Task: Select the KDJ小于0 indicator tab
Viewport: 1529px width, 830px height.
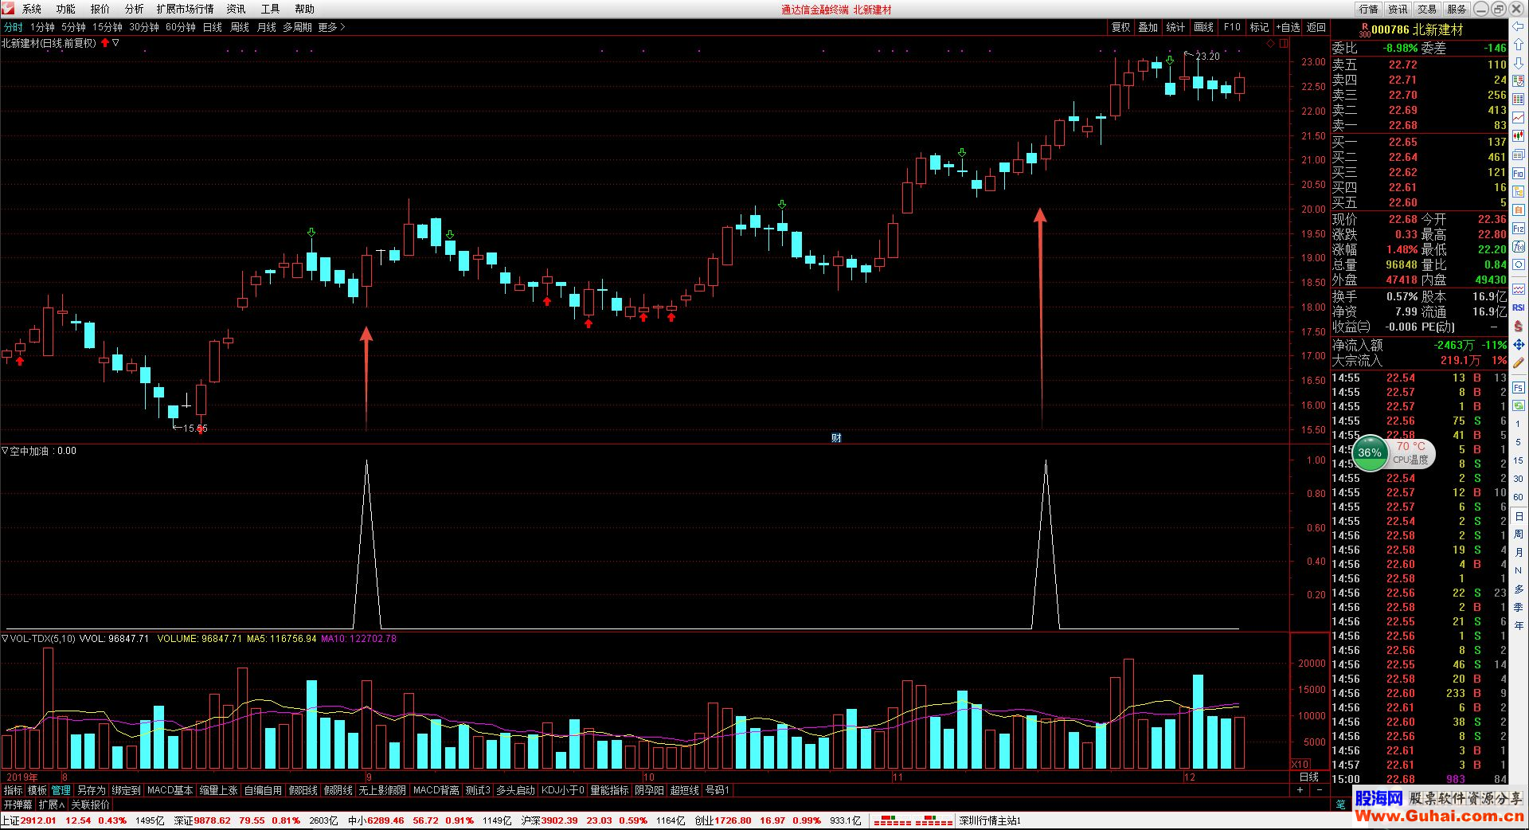Action: tap(563, 790)
